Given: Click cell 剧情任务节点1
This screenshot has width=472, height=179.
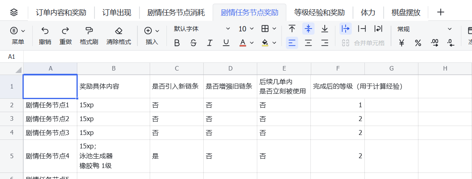Looking at the screenshot, I should coord(50,105).
